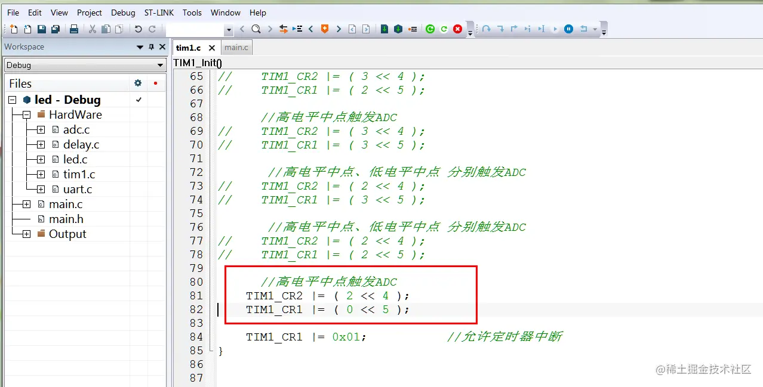
Task: Click in the quick search input field
Action: click(x=195, y=29)
